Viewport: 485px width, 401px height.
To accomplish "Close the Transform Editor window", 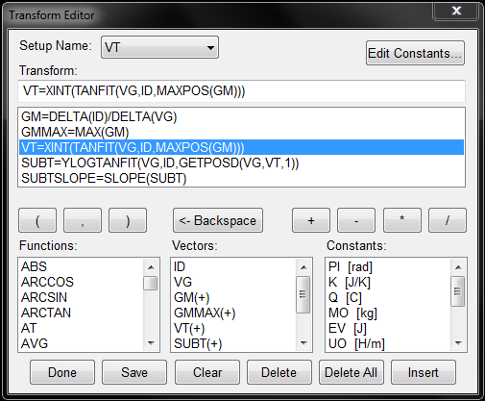I will [x=456, y=11].
